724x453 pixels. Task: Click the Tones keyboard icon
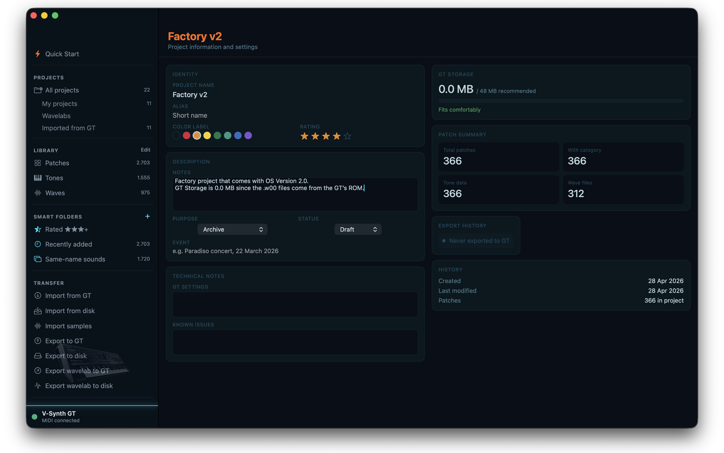coord(38,178)
